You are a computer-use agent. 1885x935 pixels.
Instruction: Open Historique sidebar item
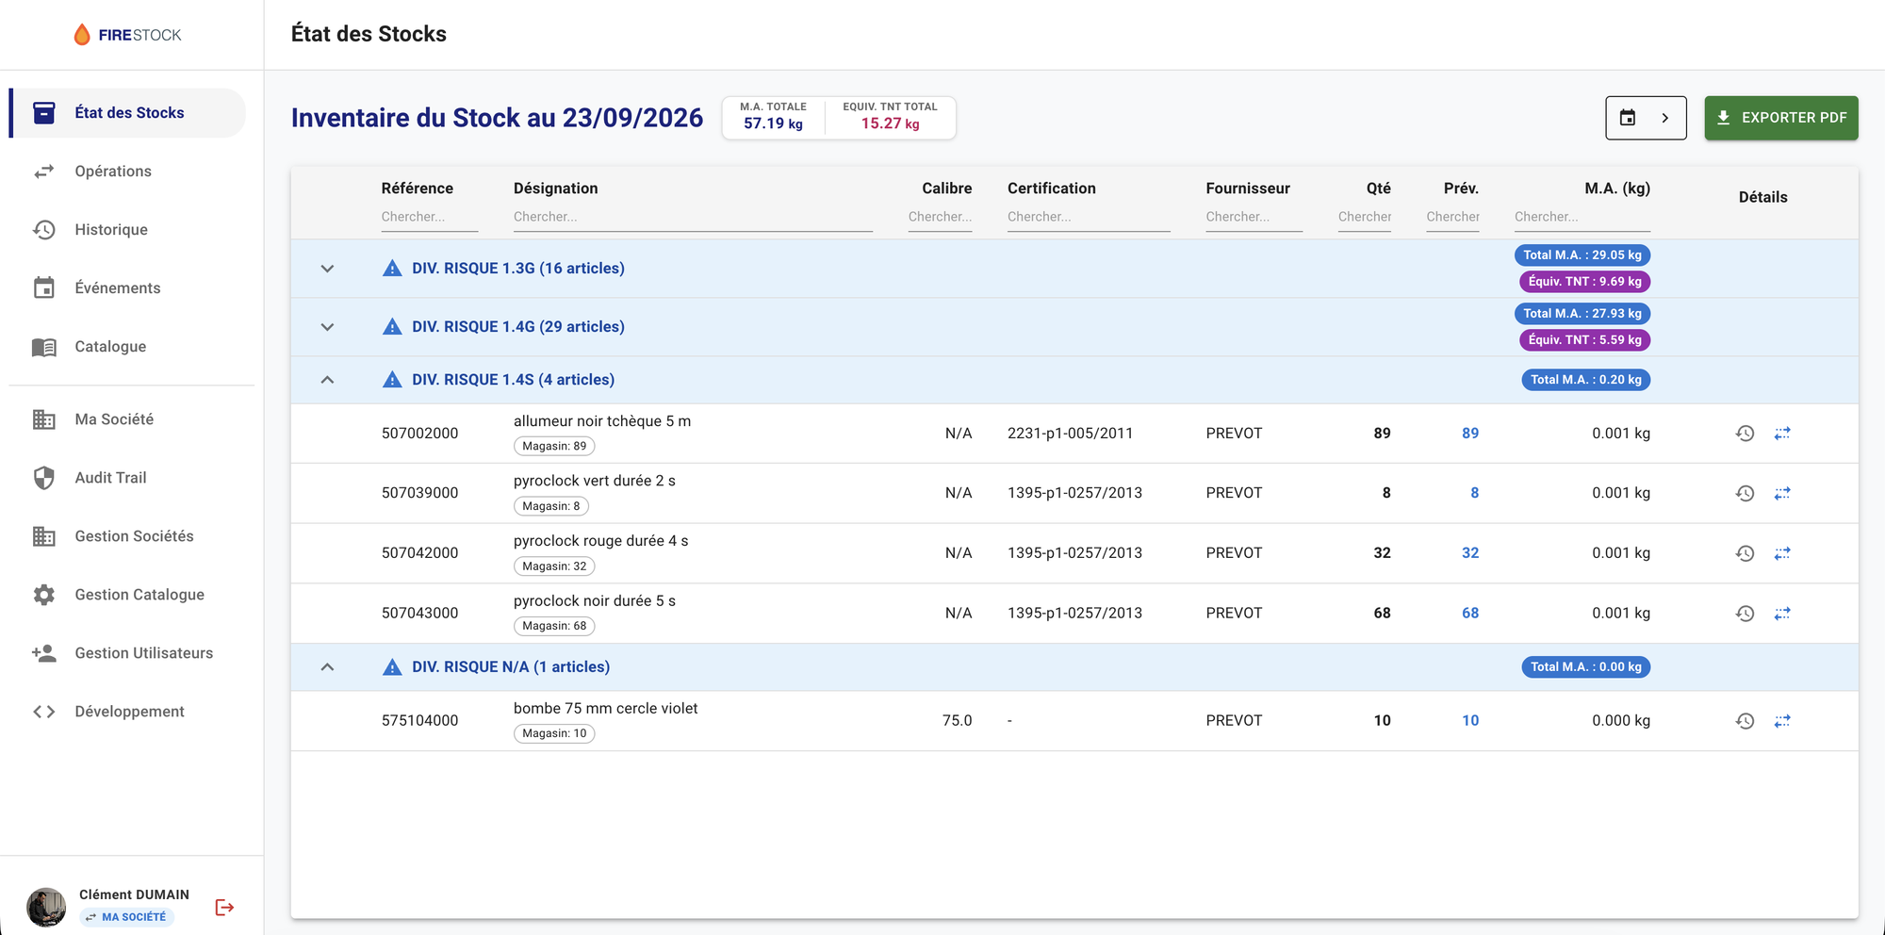tap(128, 230)
